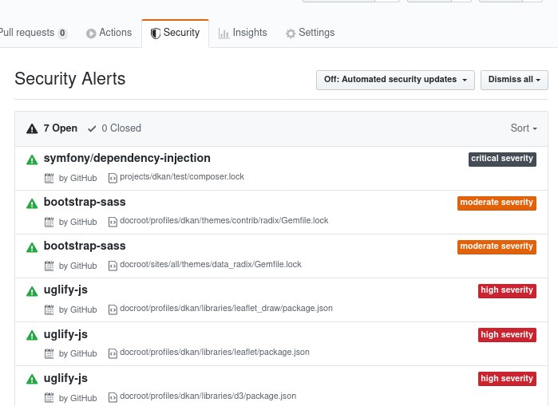Click file icon beside d3/package.json path
This screenshot has height=406, width=558.
tap(113, 397)
